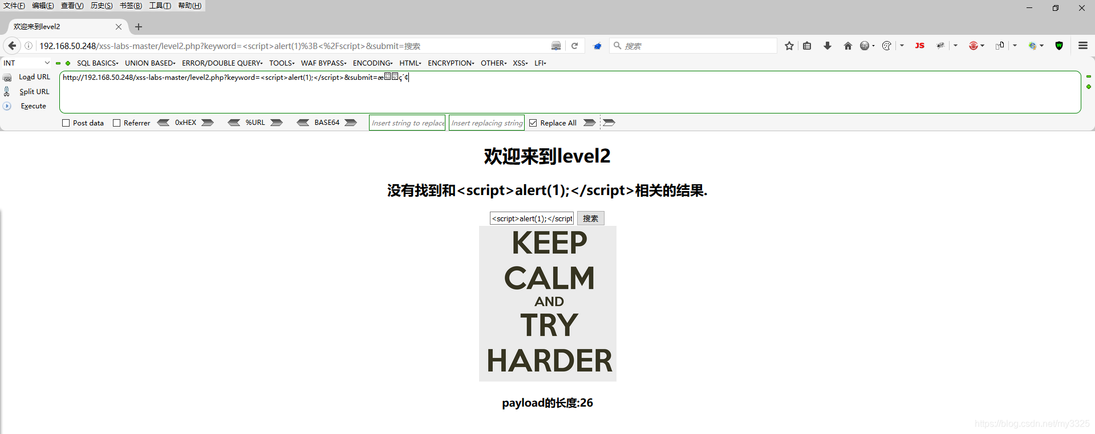Click the red JS toolbar icon
Viewport: 1095px width, 434px height.
click(x=920, y=46)
